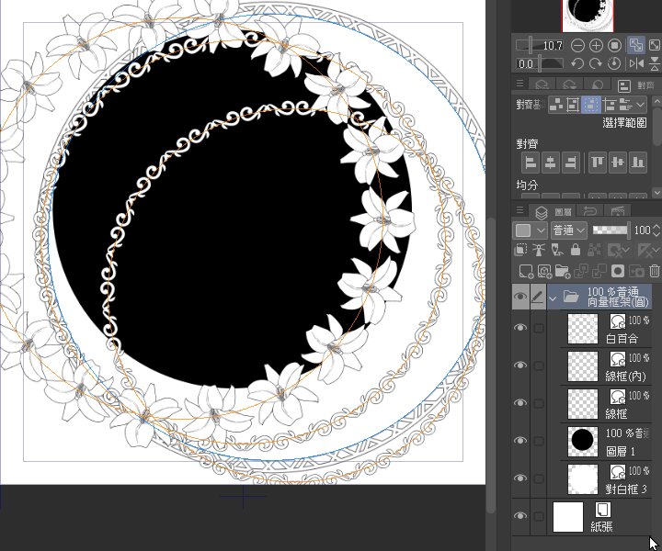Select the 圖層 Layer tab

[554, 211]
